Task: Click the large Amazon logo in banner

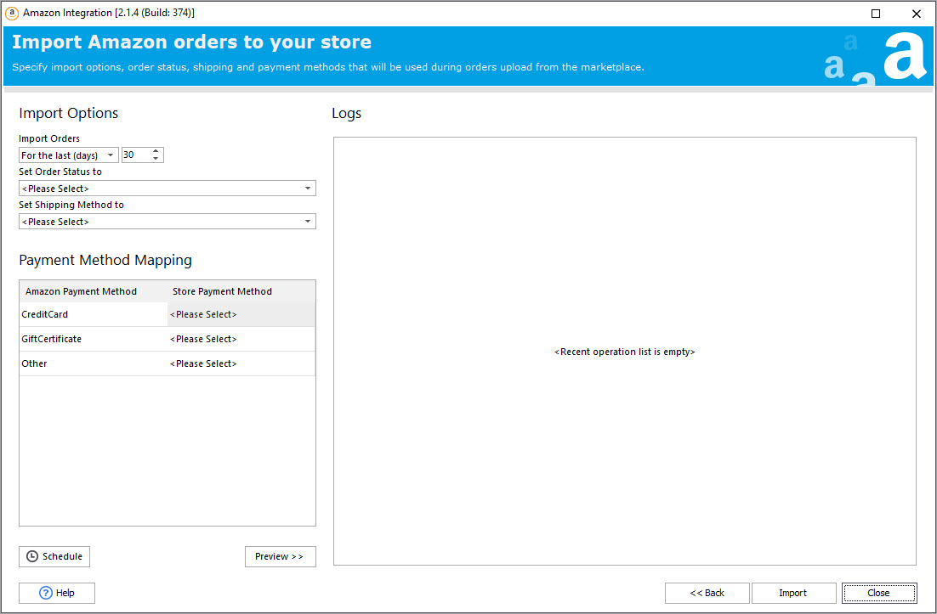Action: tap(904, 56)
